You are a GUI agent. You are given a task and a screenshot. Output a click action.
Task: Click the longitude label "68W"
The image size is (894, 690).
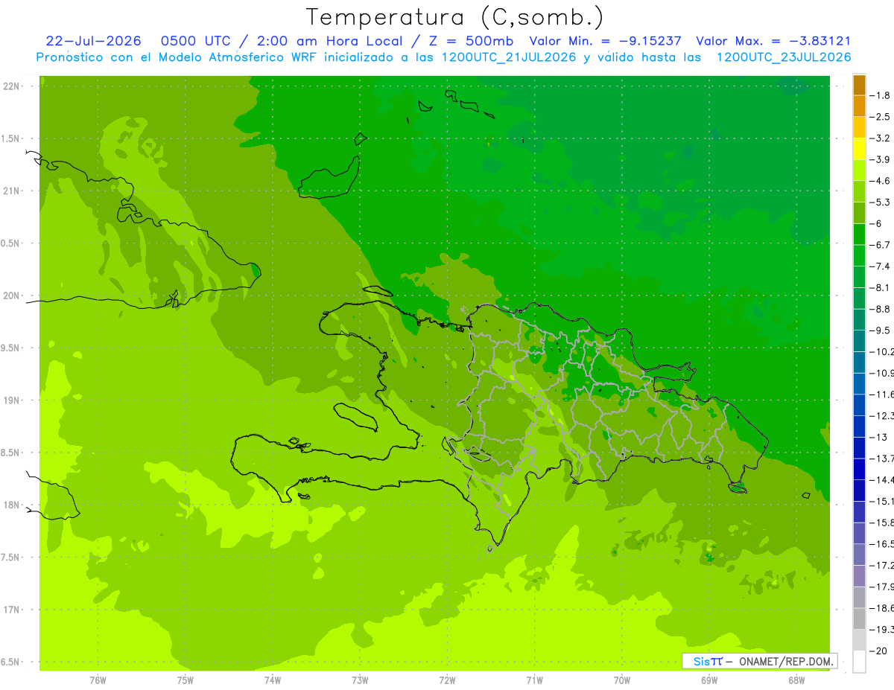[796, 680]
